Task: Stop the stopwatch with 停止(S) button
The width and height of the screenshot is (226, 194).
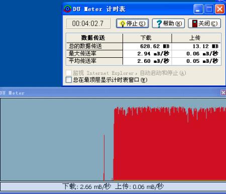Action: (x=133, y=24)
